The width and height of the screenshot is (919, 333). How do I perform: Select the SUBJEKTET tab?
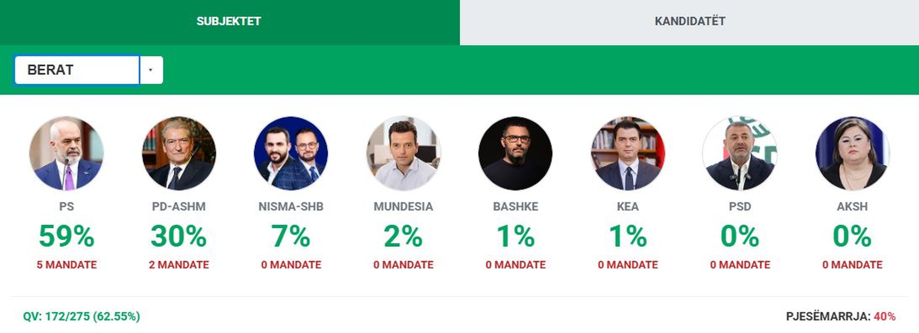point(229,21)
